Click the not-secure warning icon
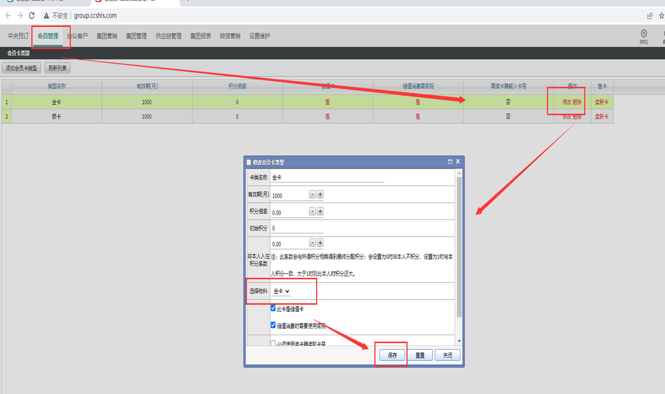This screenshot has width=665, height=394. click(46, 16)
